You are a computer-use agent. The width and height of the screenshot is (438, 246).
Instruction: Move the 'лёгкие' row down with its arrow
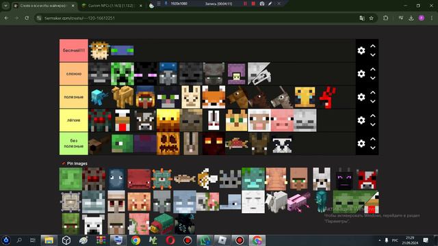373,124
